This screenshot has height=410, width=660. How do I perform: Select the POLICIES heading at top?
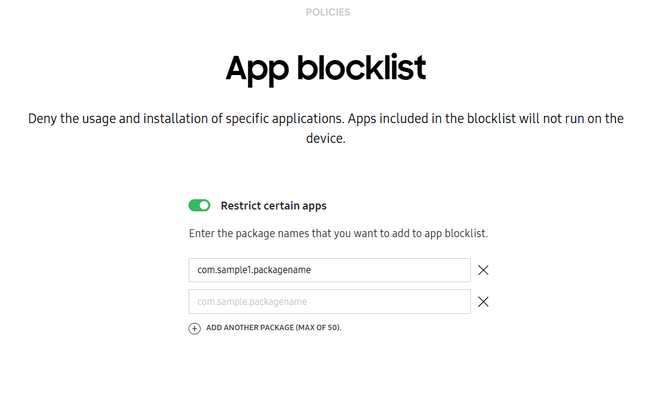328,11
